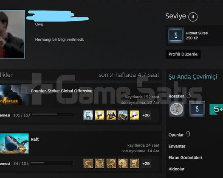Click the Raft shark game thumbnail
223x178 pixels.
click(x=14, y=144)
